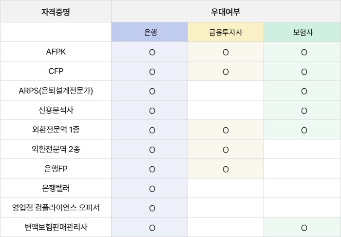Click the 은행텔러 row label

56,188
